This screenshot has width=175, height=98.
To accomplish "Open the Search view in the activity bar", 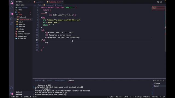I will point(11,8).
